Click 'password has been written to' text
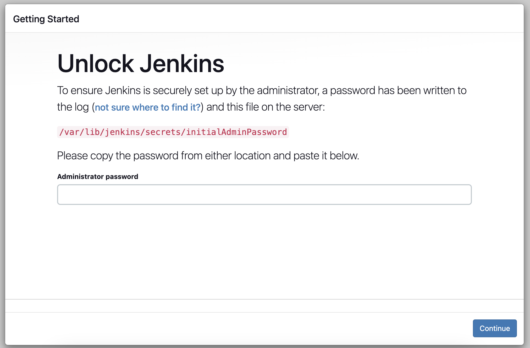The image size is (530, 348). (398, 90)
